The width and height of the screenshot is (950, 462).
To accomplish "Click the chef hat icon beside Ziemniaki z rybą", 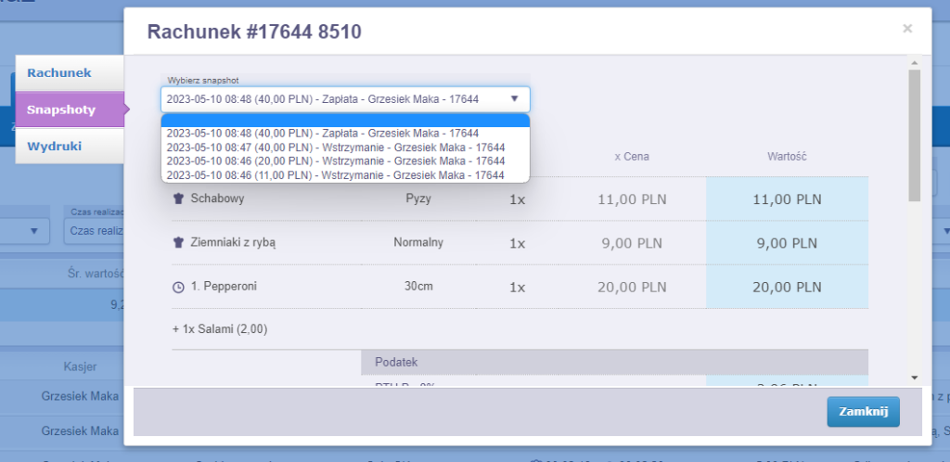I will pyautogui.click(x=178, y=243).
